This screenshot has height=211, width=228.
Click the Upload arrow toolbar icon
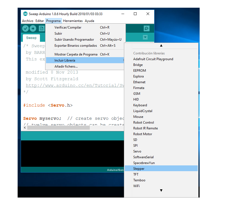pos(33,29)
